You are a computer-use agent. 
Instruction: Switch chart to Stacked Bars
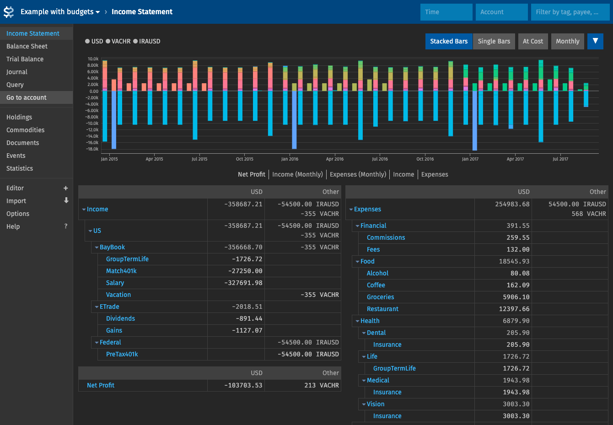tap(449, 41)
